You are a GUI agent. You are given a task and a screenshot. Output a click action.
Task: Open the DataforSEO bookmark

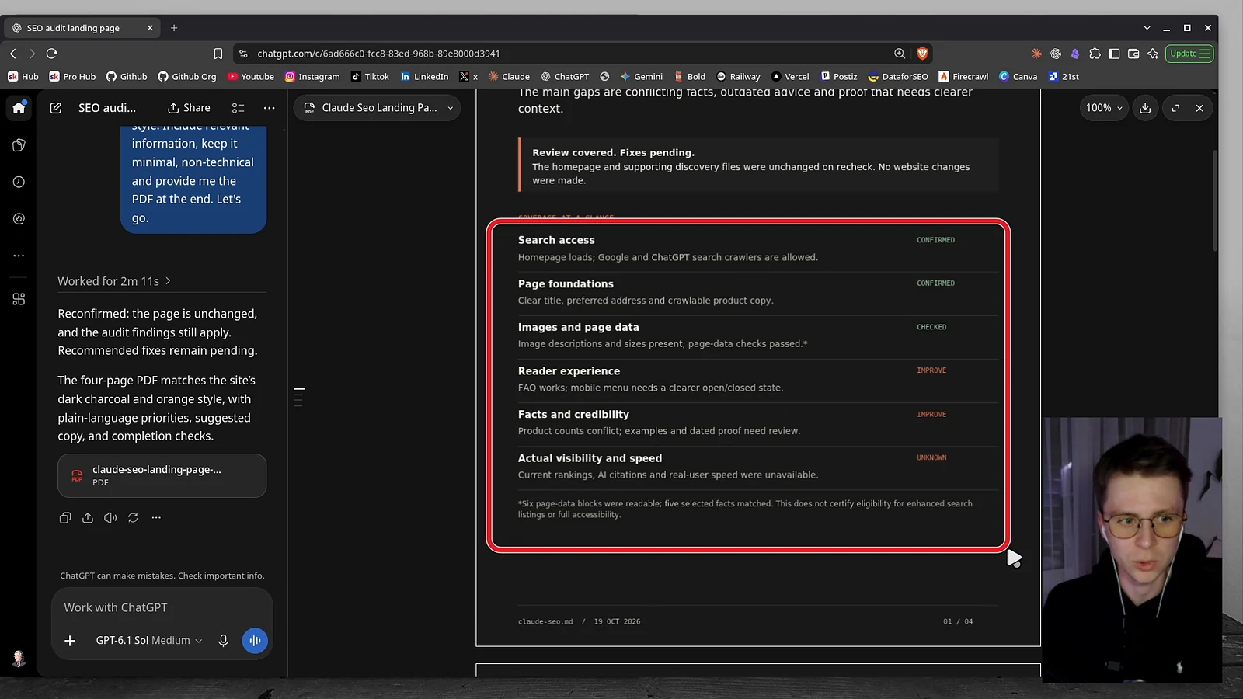(898, 77)
